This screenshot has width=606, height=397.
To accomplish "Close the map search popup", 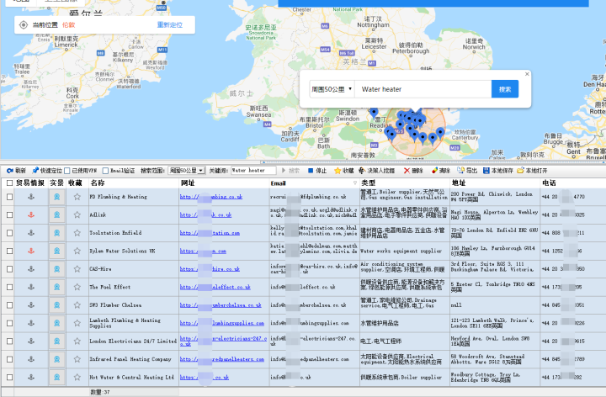I will tap(527, 74).
